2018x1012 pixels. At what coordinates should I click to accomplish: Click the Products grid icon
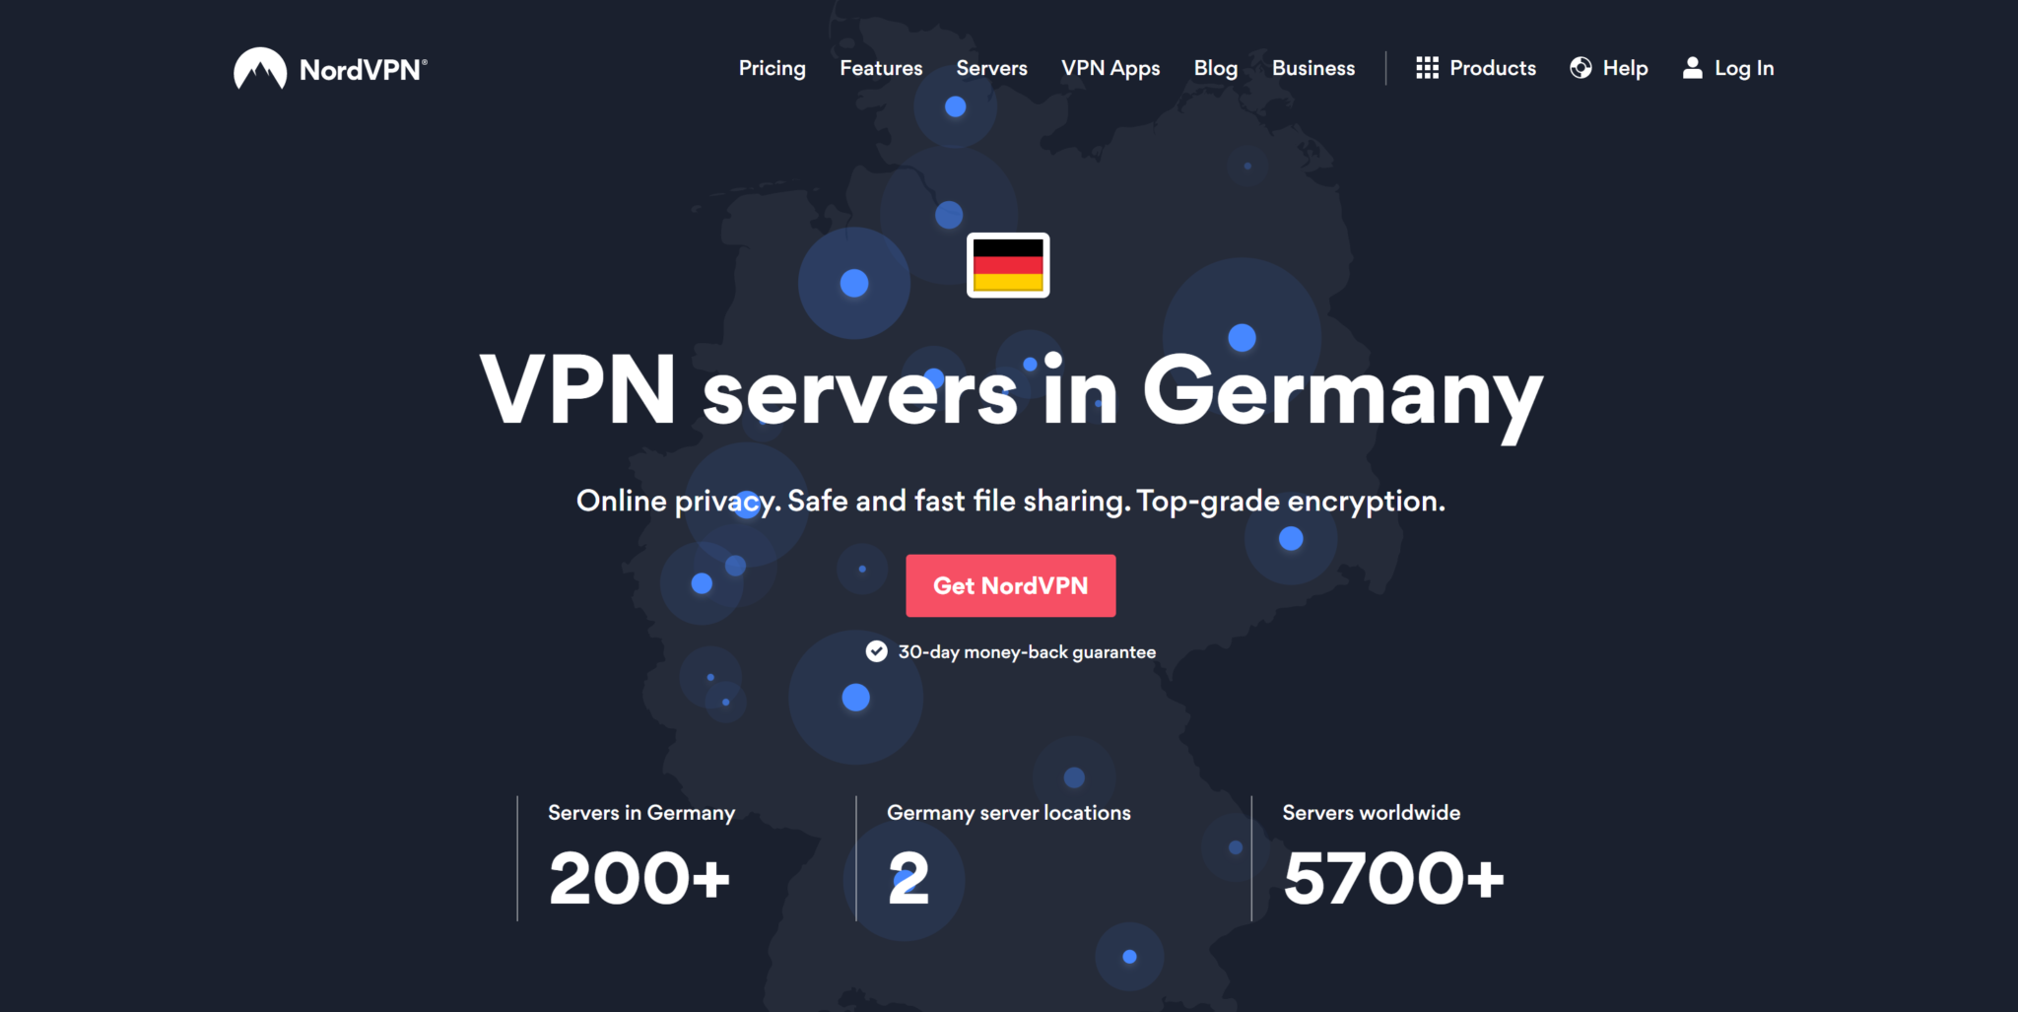click(1427, 68)
